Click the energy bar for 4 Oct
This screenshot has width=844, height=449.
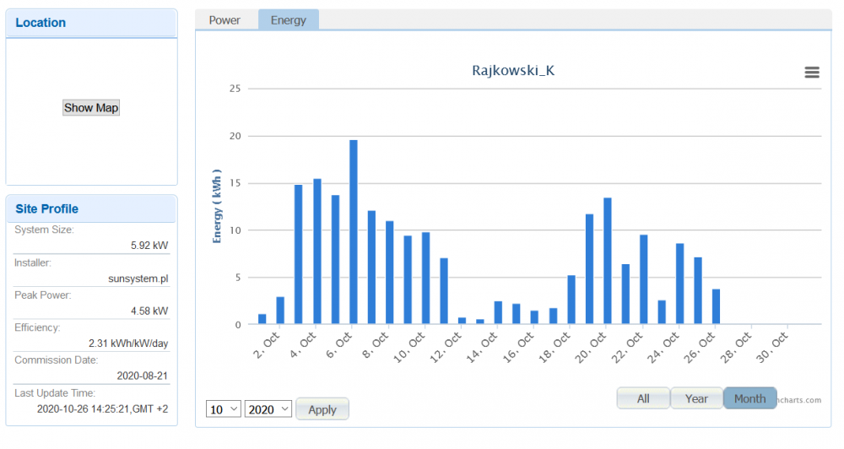click(x=317, y=252)
